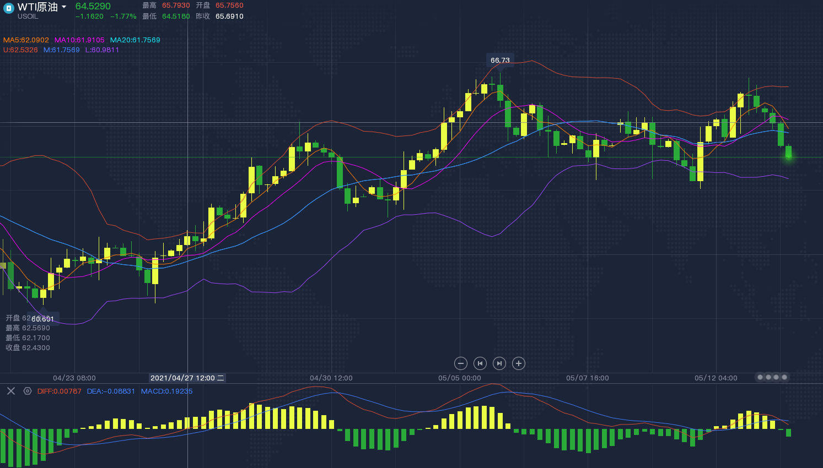
Task: Jump to previous candles with skip-back button
Action: click(480, 363)
